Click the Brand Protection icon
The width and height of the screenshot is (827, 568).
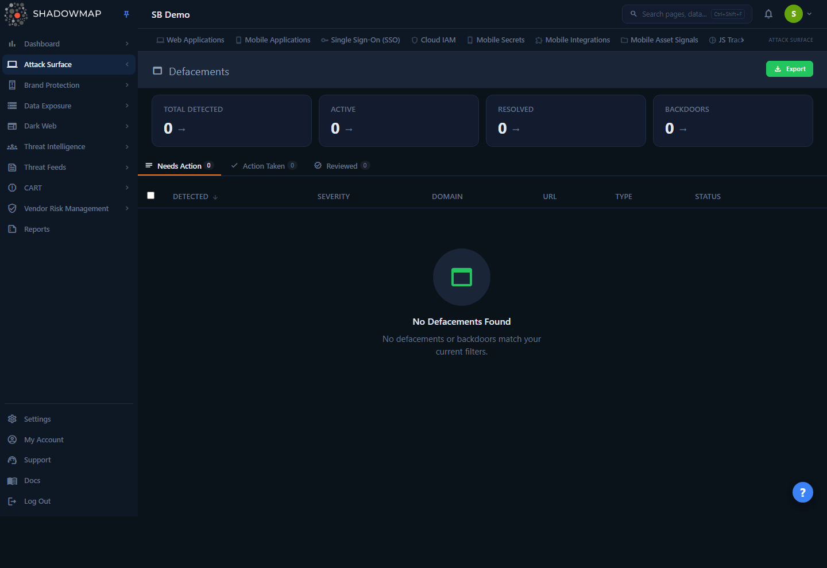[12, 85]
